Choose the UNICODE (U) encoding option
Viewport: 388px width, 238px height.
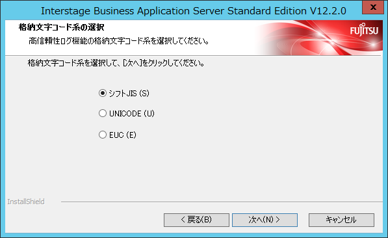[127, 113]
